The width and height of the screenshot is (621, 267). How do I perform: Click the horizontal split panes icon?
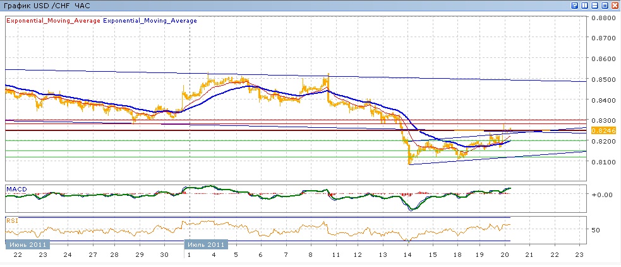[594, 4]
